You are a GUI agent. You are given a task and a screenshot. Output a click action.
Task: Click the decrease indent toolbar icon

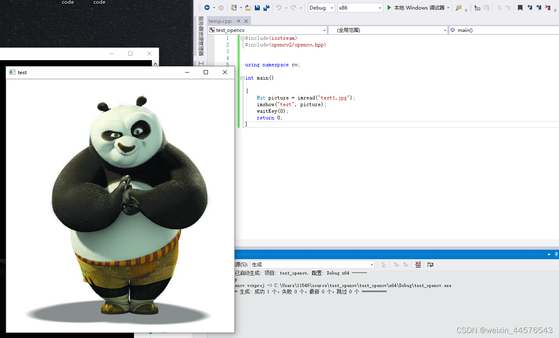(x=498, y=7)
